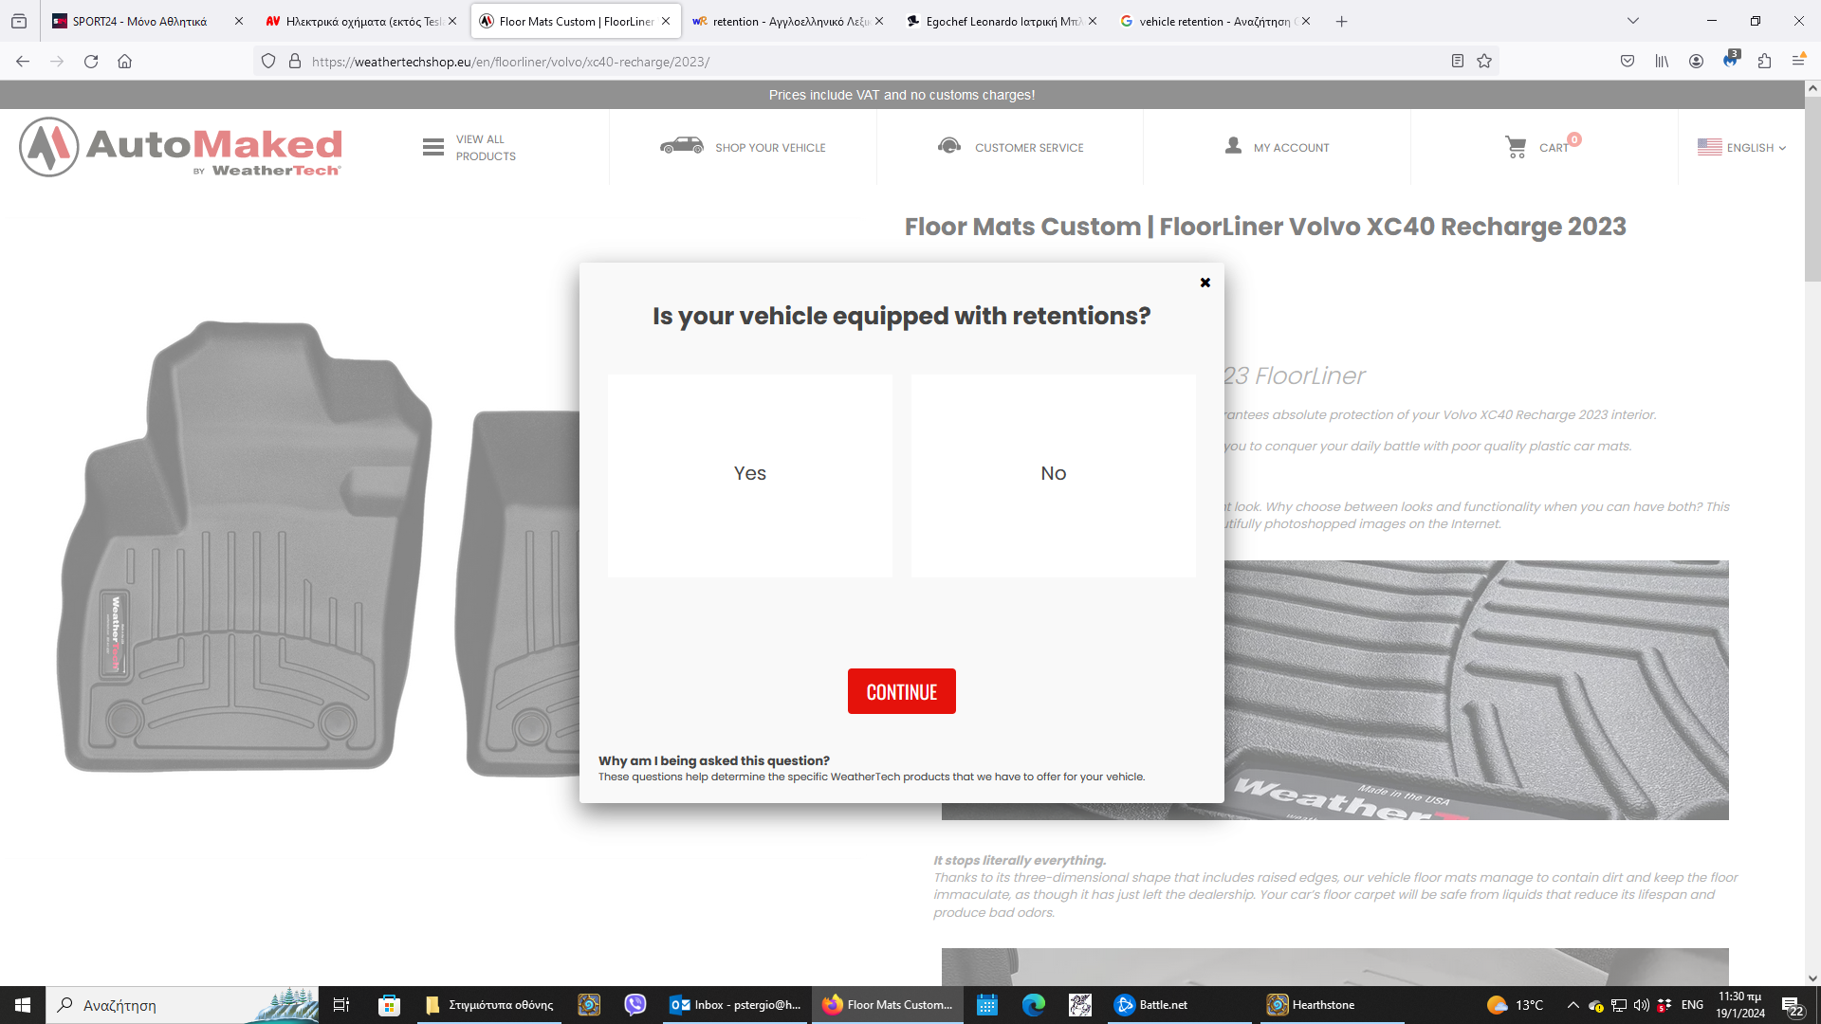1821x1024 pixels.
Task: Open the Firefox extensions puzzle icon
Action: [x=1764, y=61]
